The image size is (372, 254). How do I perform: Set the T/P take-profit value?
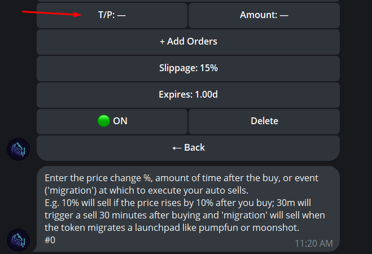pos(112,15)
